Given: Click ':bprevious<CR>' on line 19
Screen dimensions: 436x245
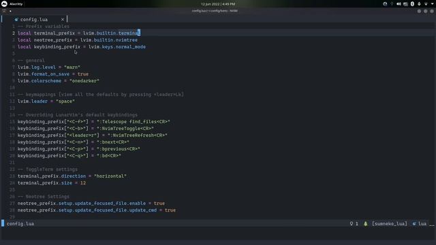Looking at the screenshot, I should 118,149.
